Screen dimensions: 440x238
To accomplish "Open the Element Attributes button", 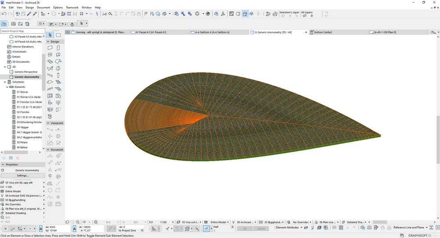I will (x=288, y=227).
